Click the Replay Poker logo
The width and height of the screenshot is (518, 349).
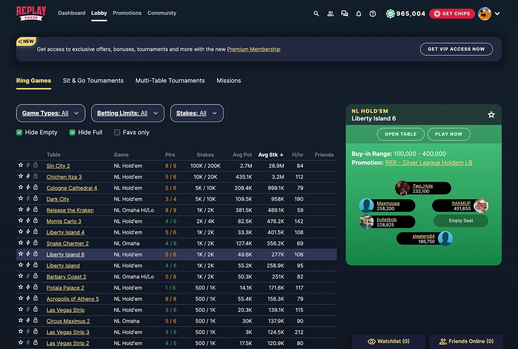pyautogui.click(x=31, y=14)
